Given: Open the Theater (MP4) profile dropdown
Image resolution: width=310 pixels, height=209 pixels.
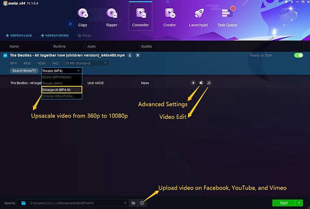Looking at the screenshot, I should point(62,71).
